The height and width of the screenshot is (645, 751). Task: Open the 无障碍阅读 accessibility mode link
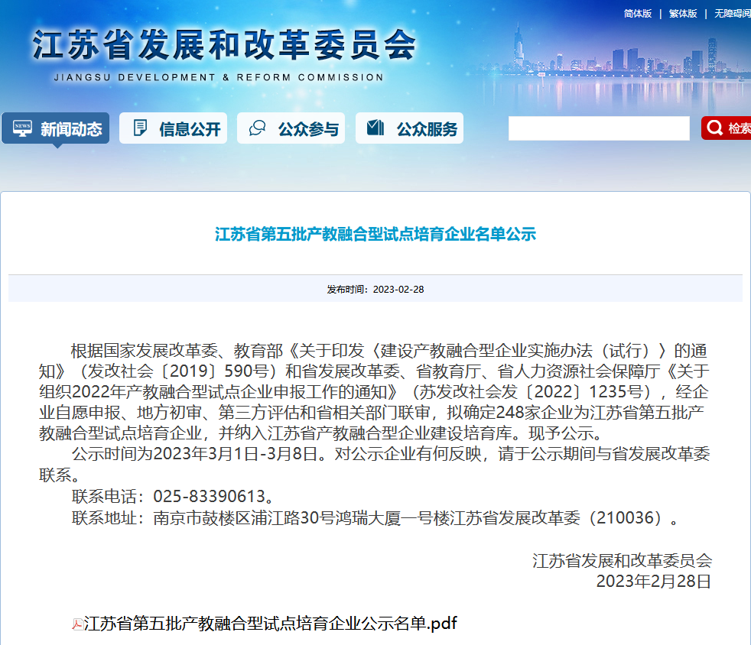(x=732, y=14)
